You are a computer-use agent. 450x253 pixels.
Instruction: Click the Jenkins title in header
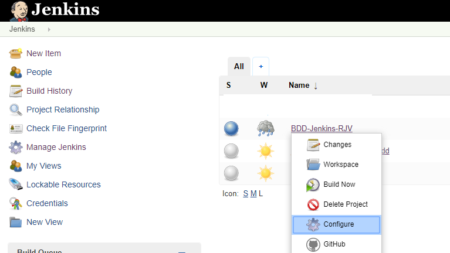click(x=66, y=9)
